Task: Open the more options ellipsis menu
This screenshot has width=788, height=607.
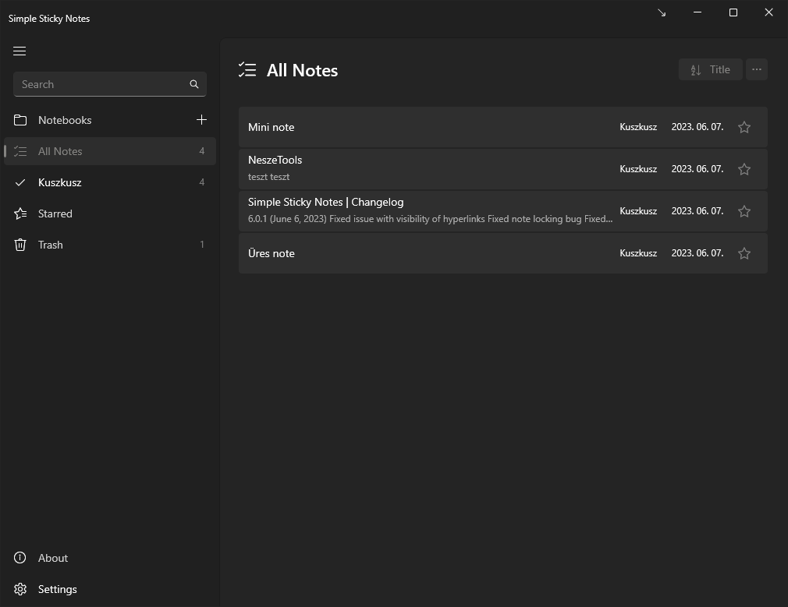Action: click(x=757, y=70)
